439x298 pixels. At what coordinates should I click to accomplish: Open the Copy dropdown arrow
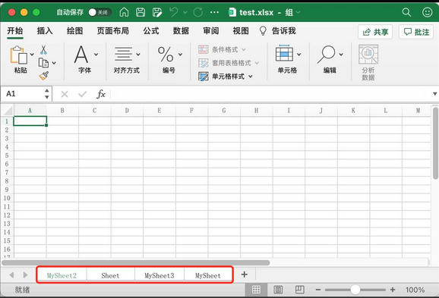click(x=54, y=63)
